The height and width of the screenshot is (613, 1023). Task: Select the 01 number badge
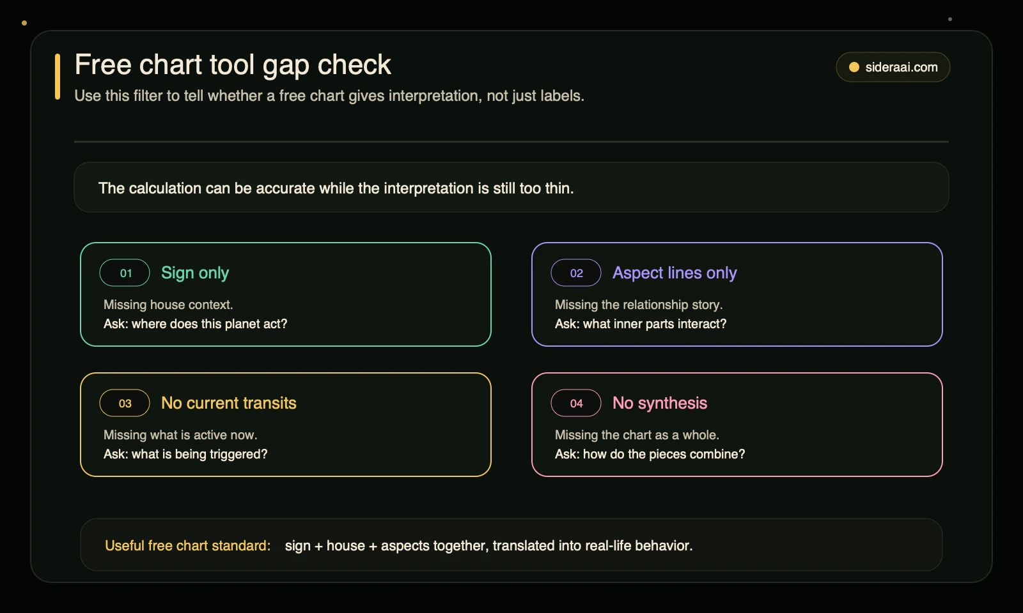125,273
